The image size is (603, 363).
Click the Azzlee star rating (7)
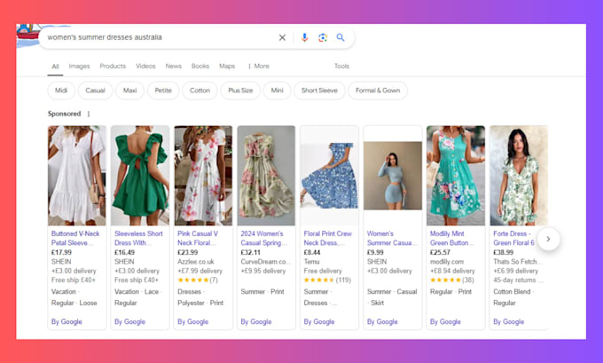click(198, 280)
